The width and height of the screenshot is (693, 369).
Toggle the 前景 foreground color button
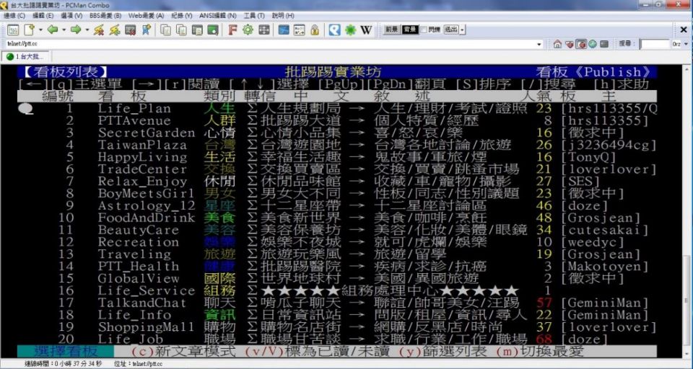click(391, 30)
